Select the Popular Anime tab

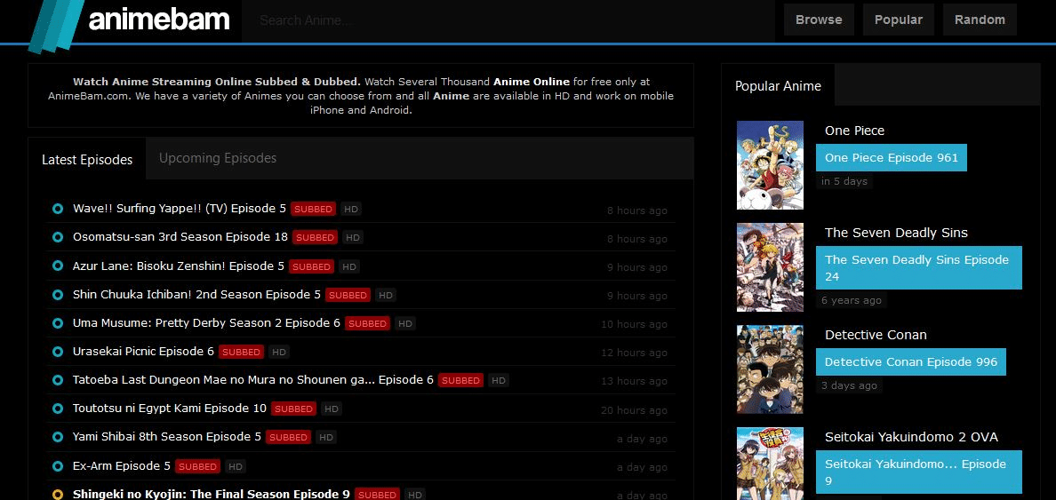tap(778, 85)
